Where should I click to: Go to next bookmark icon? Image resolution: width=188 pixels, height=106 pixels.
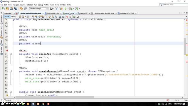click(53, 17)
